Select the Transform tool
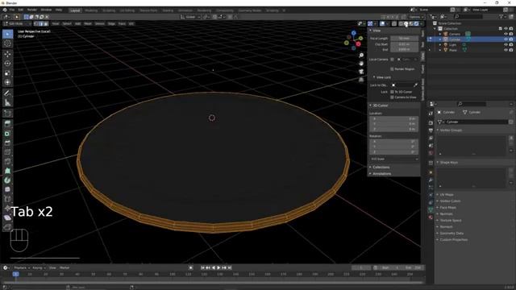 (x=7, y=82)
